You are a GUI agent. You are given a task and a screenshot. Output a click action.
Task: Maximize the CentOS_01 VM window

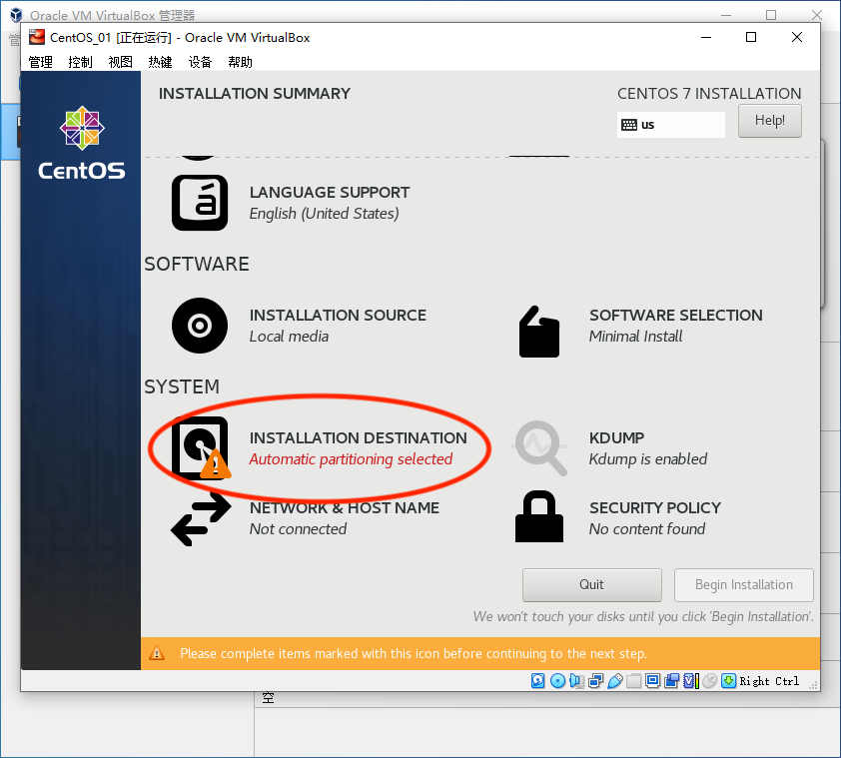coord(751,37)
